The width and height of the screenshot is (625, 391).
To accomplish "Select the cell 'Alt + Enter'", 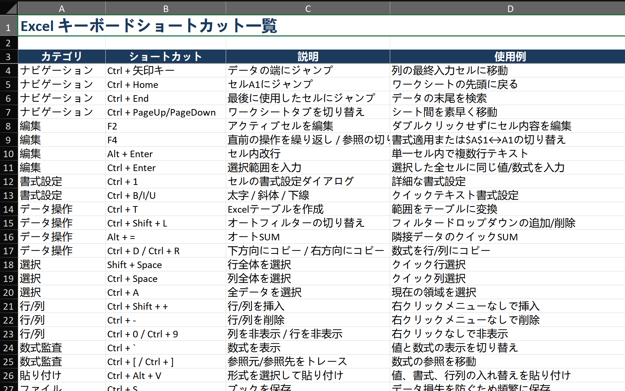I will pos(166,154).
